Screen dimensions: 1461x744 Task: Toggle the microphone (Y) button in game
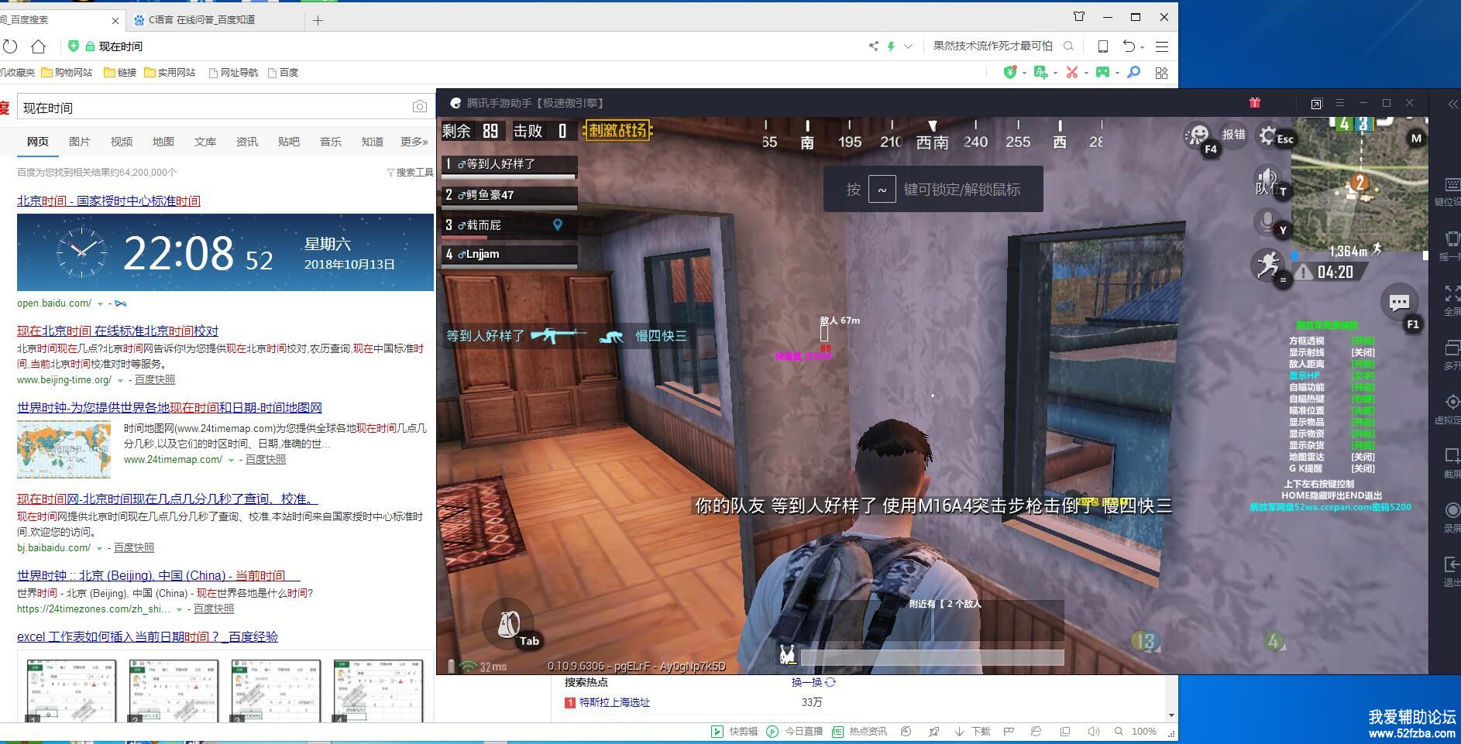coord(1267,222)
